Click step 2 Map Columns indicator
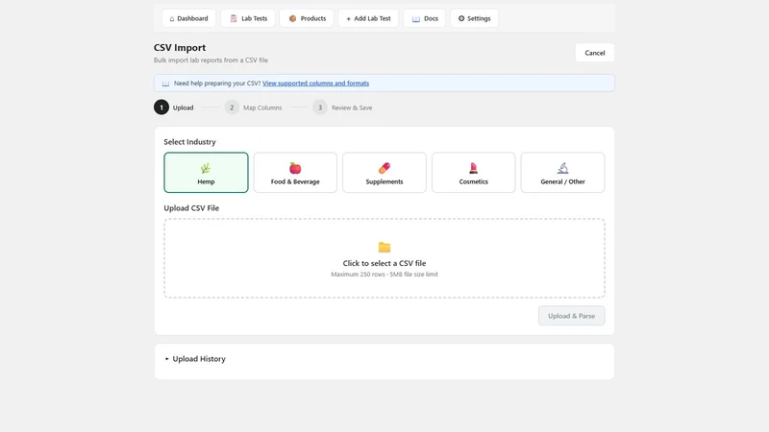 click(254, 108)
